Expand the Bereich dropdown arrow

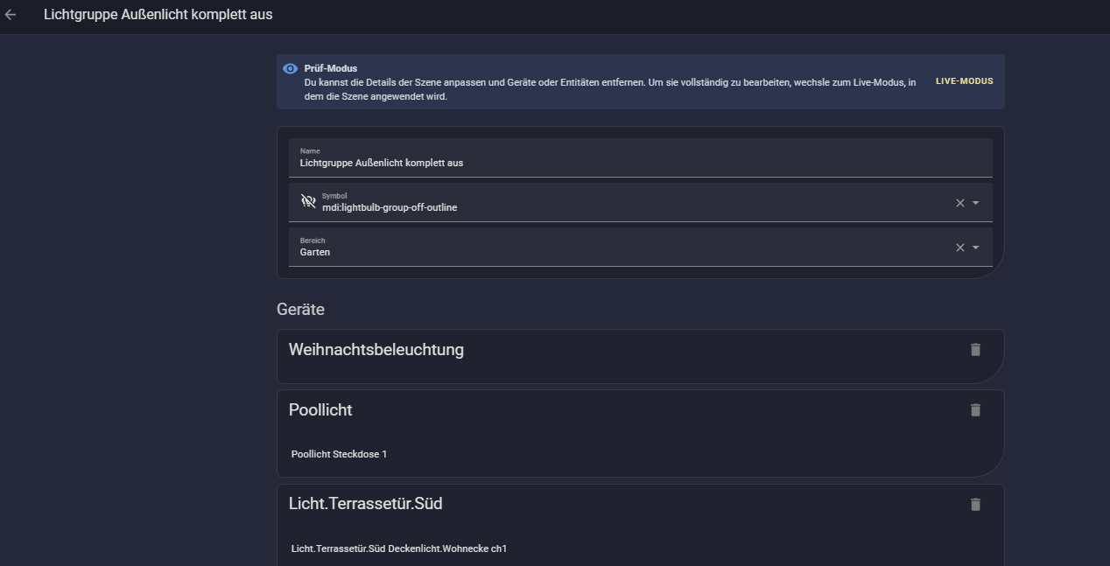point(976,248)
